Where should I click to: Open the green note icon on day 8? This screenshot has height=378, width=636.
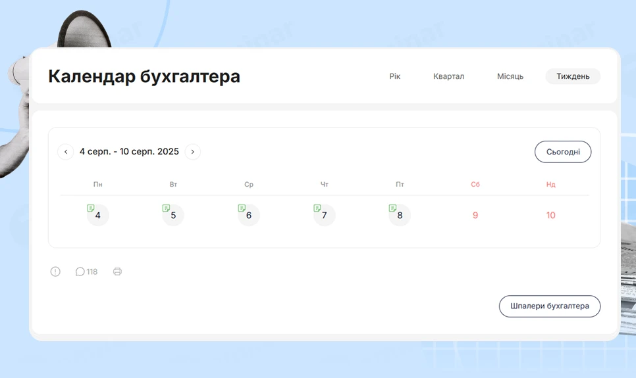click(392, 208)
